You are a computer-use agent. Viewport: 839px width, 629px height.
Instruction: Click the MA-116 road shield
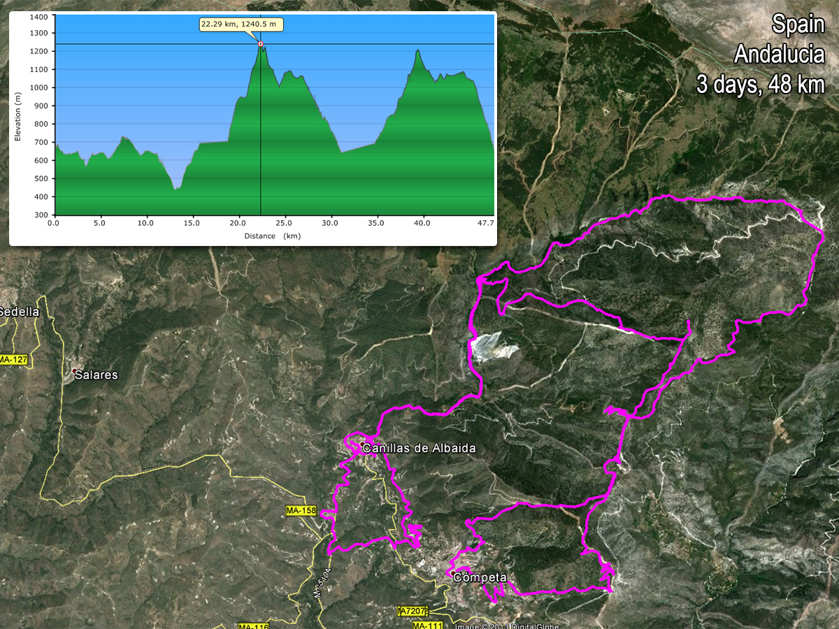click(x=253, y=626)
